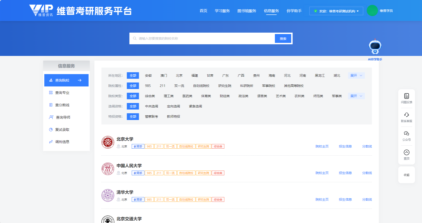Expand the 所在地区 region list with 展开
422x223 pixels.
pos(356,76)
